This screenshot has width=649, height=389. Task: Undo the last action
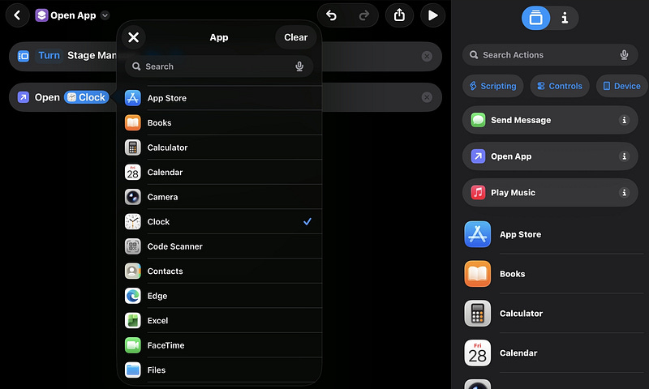(x=332, y=15)
